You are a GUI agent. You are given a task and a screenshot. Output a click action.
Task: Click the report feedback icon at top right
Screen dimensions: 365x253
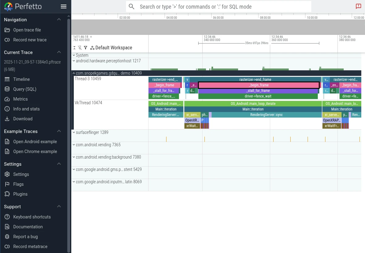(x=358, y=6)
